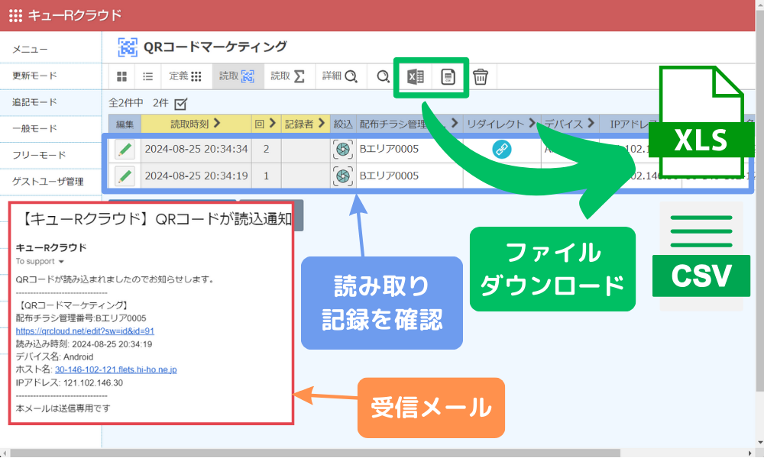Image resolution: width=764 pixels, height=458 pixels.
Task: Open redirect link icon in first row
Action: pos(501,149)
